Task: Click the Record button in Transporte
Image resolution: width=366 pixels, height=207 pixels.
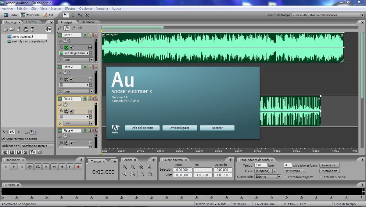Action: tap(78, 167)
